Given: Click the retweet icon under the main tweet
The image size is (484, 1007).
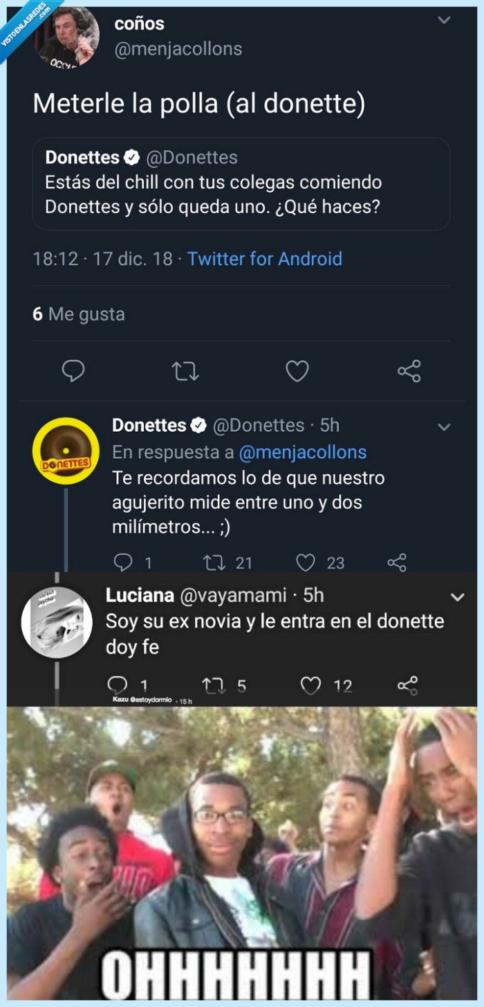Looking at the screenshot, I should coord(185,371).
